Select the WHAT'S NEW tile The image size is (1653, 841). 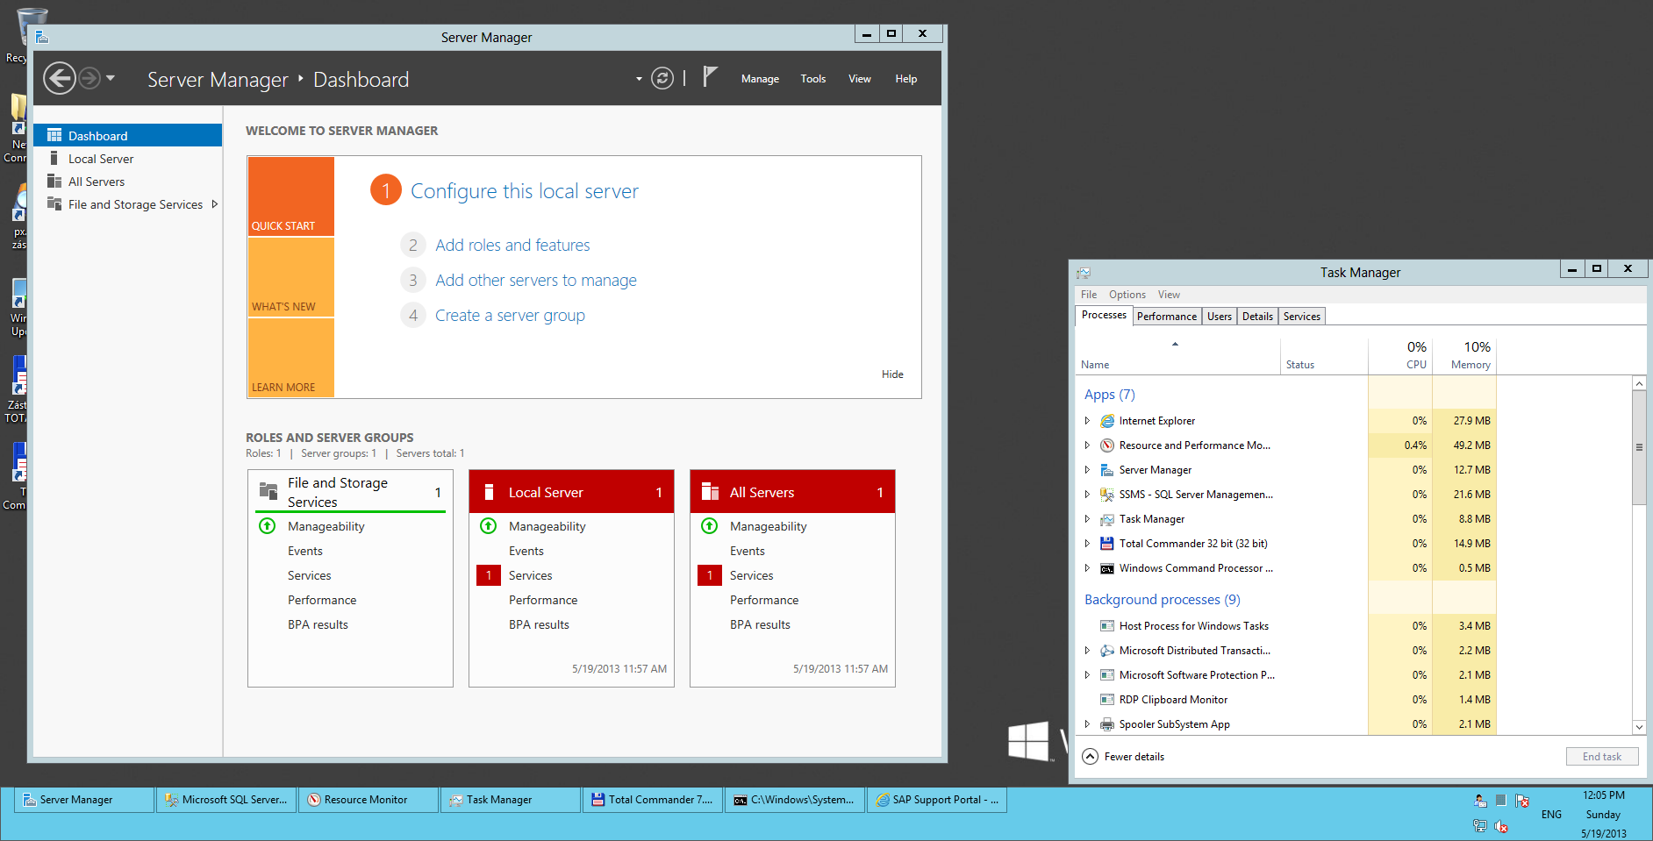pos(290,277)
